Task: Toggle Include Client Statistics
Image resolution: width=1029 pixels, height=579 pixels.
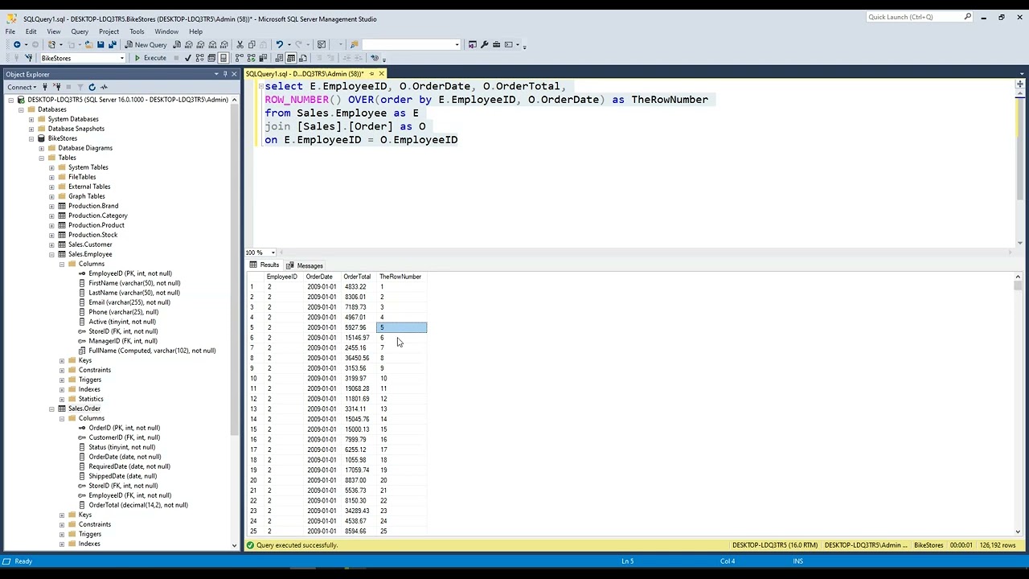Action: click(x=263, y=58)
